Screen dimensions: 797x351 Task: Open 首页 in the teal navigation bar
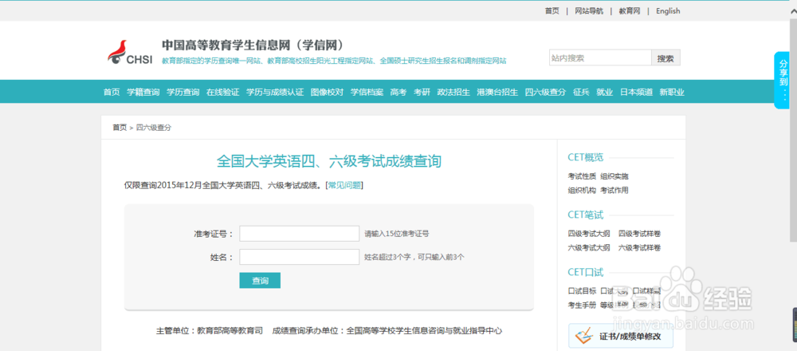click(x=112, y=92)
